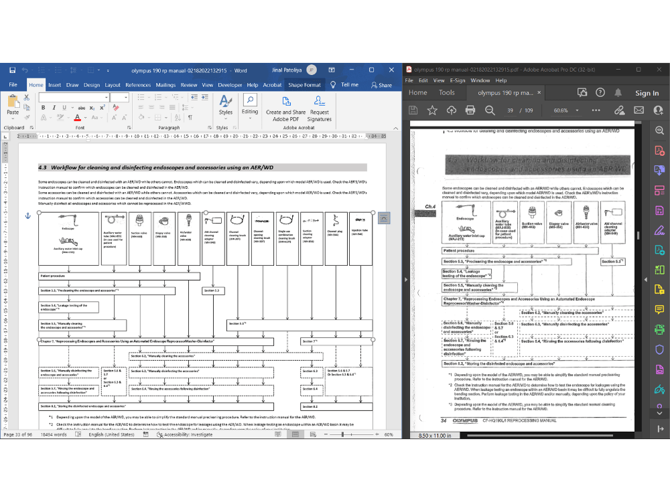Toggle Superscript in Word's Font group
Image resolution: width=670 pixels, height=502 pixels.
click(x=103, y=108)
